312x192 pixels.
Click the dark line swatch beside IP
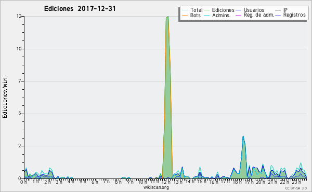tap(278, 10)
